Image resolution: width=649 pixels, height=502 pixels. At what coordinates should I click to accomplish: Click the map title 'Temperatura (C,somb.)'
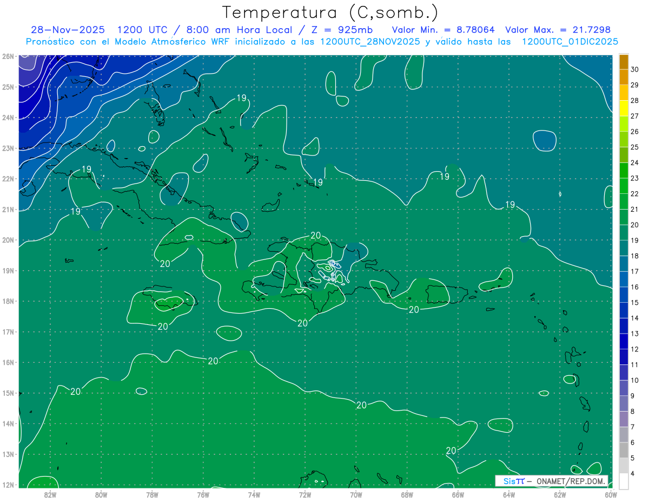(x=330, y=12)
